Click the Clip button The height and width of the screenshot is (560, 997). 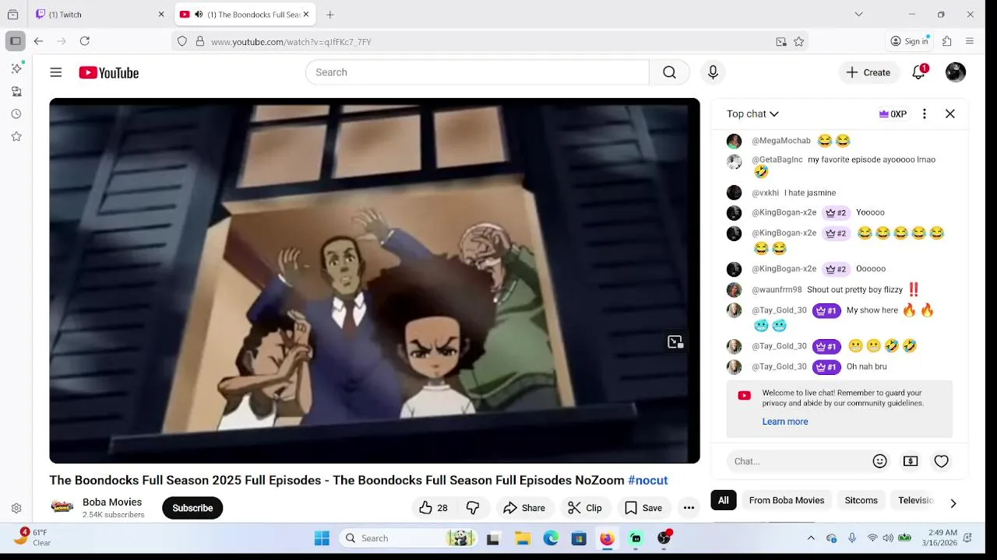coord(585,508)
